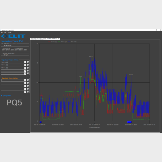This screenshot has height=162, width=162.
Task: Click the Loggerns nettsystem field showing 3P4W
Action: pos(15,54)
